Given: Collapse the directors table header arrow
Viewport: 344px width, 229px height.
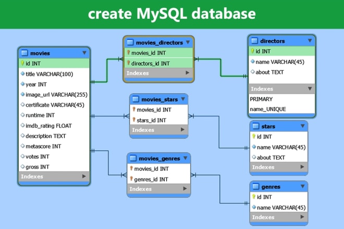Looking at the screenshot, I should 310,41.
